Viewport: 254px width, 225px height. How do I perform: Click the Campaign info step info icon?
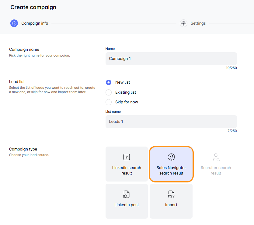(x=14, y=23)
